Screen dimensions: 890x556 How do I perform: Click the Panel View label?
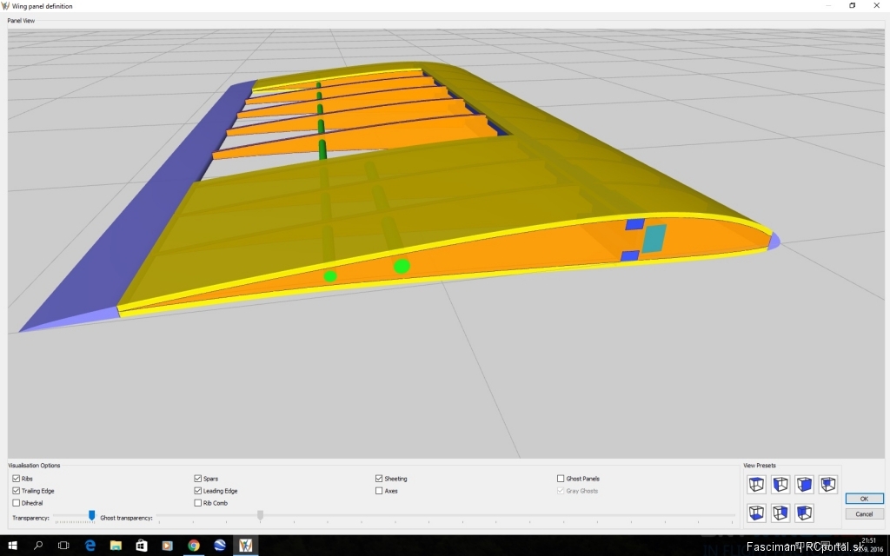(21, 21)
